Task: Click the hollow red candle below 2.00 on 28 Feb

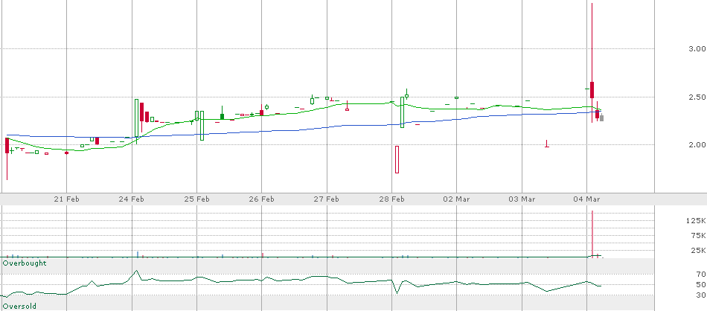Action: pos(397,159)
